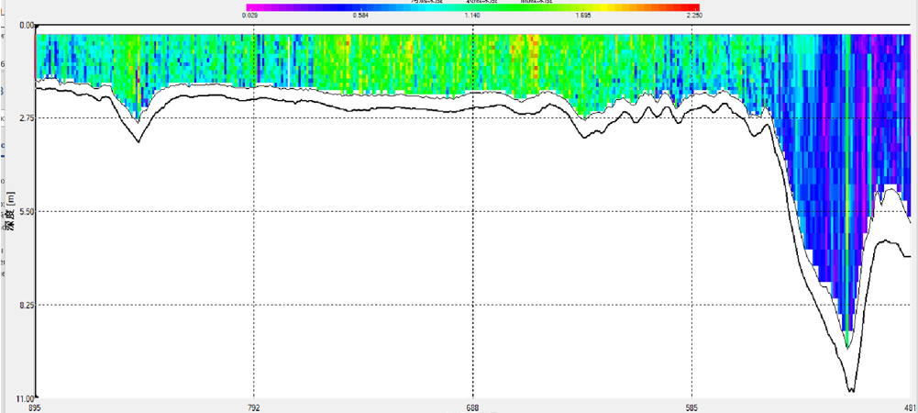Select the 11.00 depth axis label
This screenshot has width=918, height=413.
tap(23, 398)
